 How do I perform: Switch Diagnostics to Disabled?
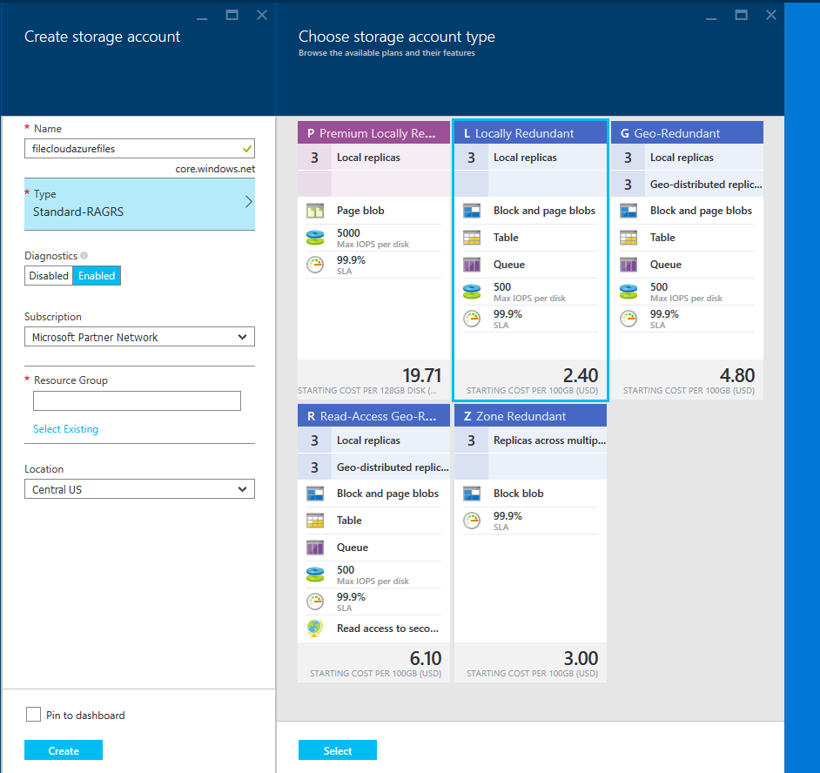pos(49,275)
